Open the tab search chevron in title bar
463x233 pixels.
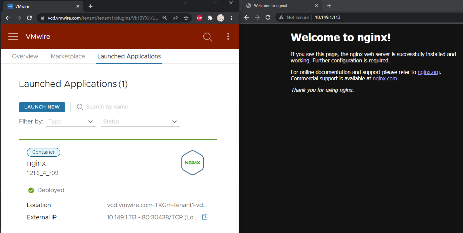pyautogui.click(x=185, y=3)
